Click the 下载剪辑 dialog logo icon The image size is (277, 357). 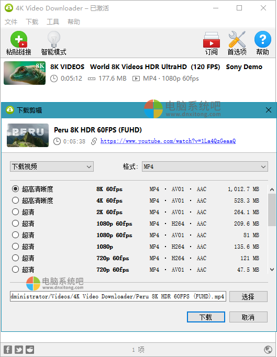click(x=10, y=110)
